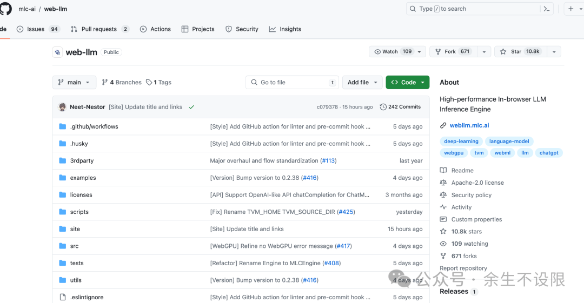Open the Security tab
This screenshot has width=584, height=303.
pos(242,29)
